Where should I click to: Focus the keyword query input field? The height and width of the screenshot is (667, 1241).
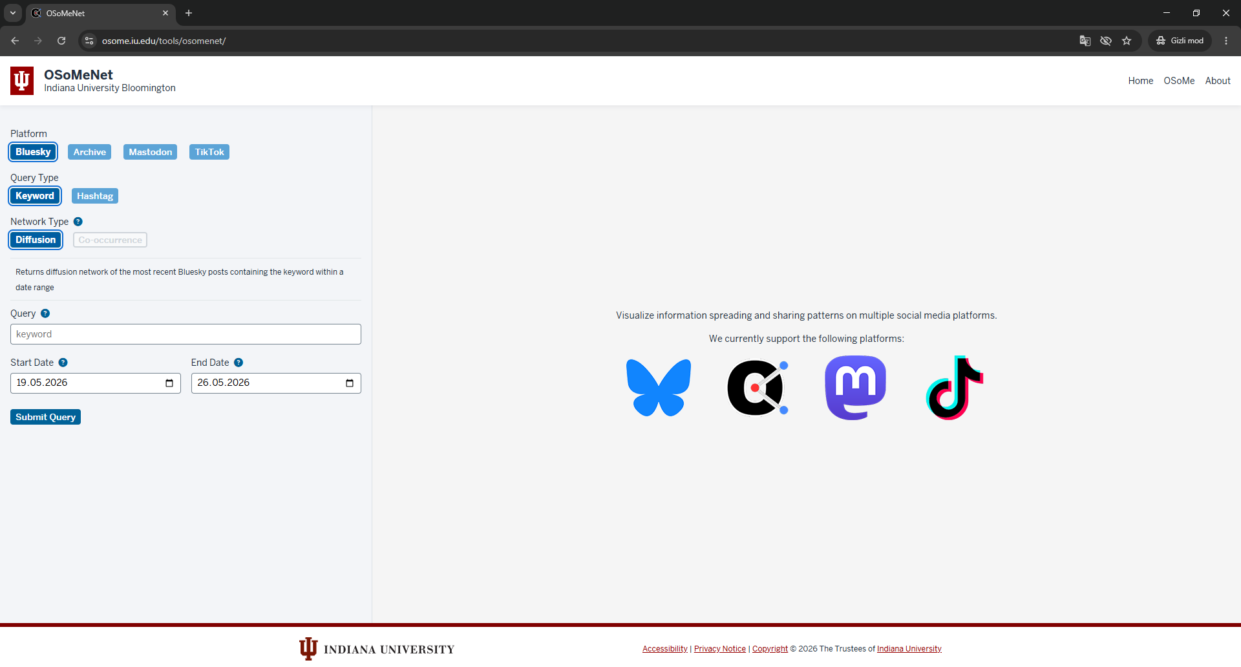186,334
